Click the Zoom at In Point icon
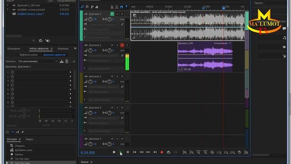 coord(219,153)
